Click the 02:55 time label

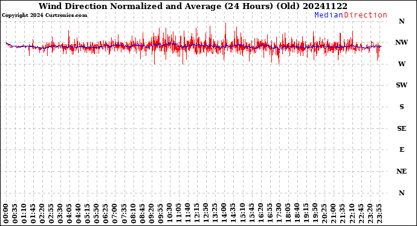pos(51,214)
